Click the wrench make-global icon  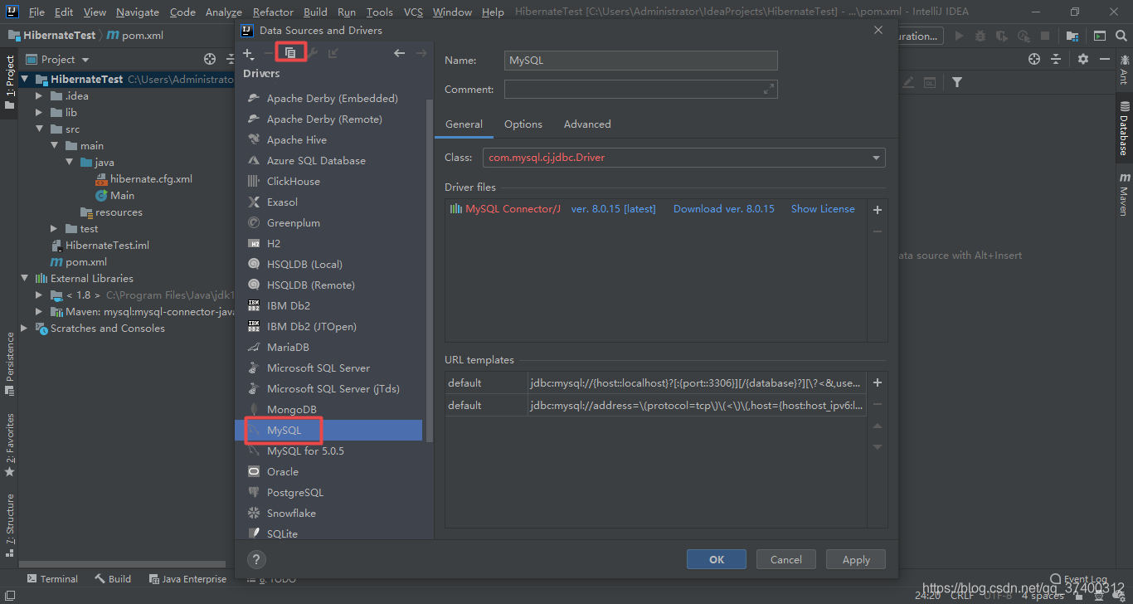pyautogui.click(x=312, y=53)
